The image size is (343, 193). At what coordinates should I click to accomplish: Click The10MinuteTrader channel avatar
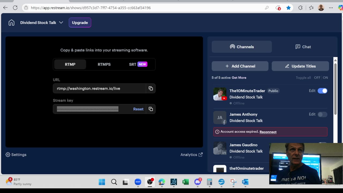click(x=220, y=94)
